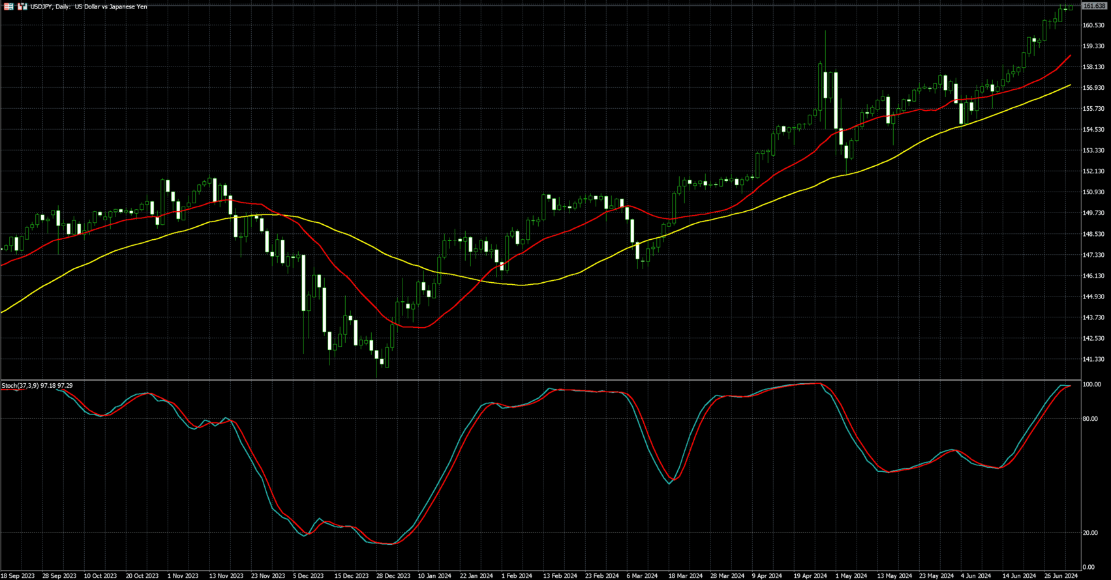Toggle the One Click Trading icon
This screenshot has width=1111, height=580.
(x=22, y=7)
